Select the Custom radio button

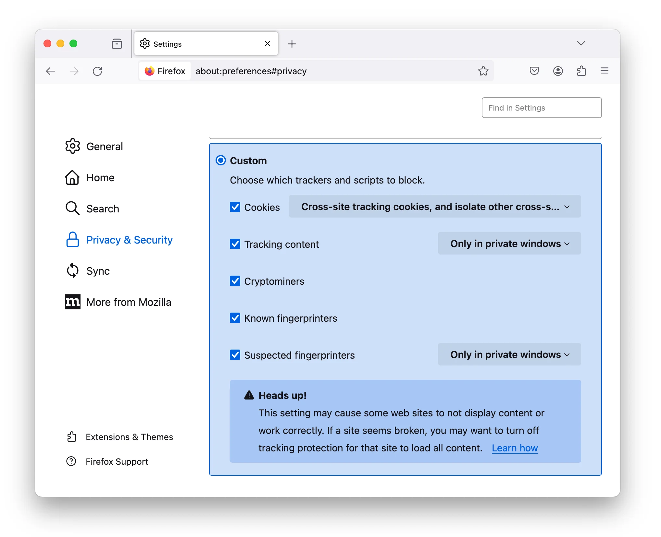(x=221, y=160)
